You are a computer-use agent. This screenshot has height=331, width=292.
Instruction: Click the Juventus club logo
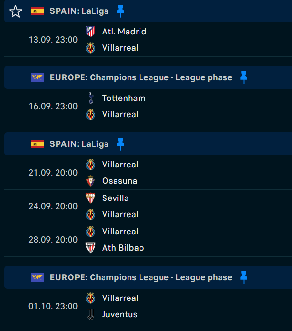[x=91, y=314]
